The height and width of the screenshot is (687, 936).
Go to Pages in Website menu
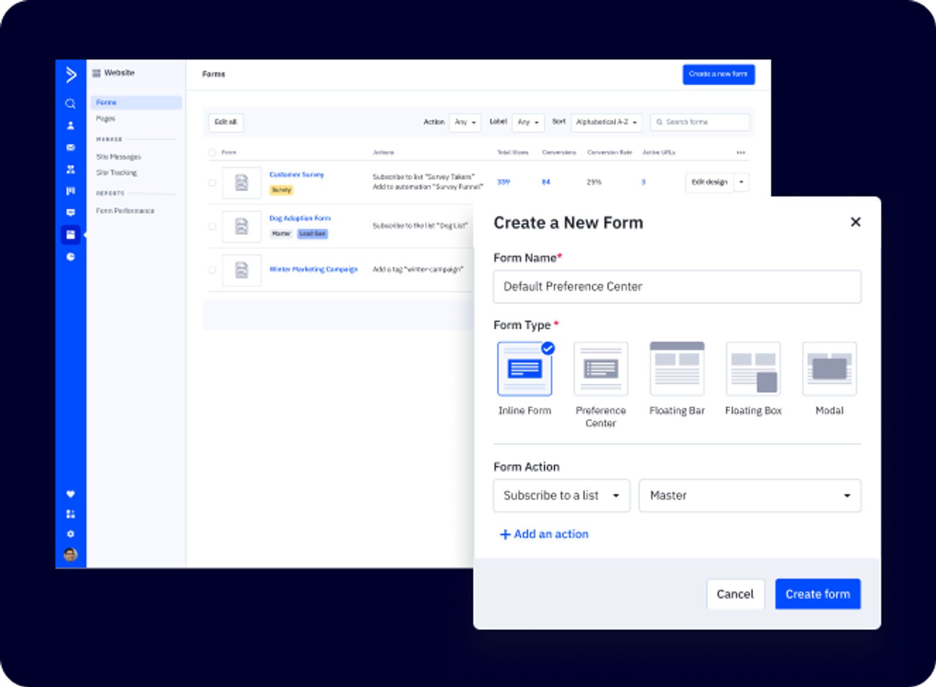click(x=106, y=119)
